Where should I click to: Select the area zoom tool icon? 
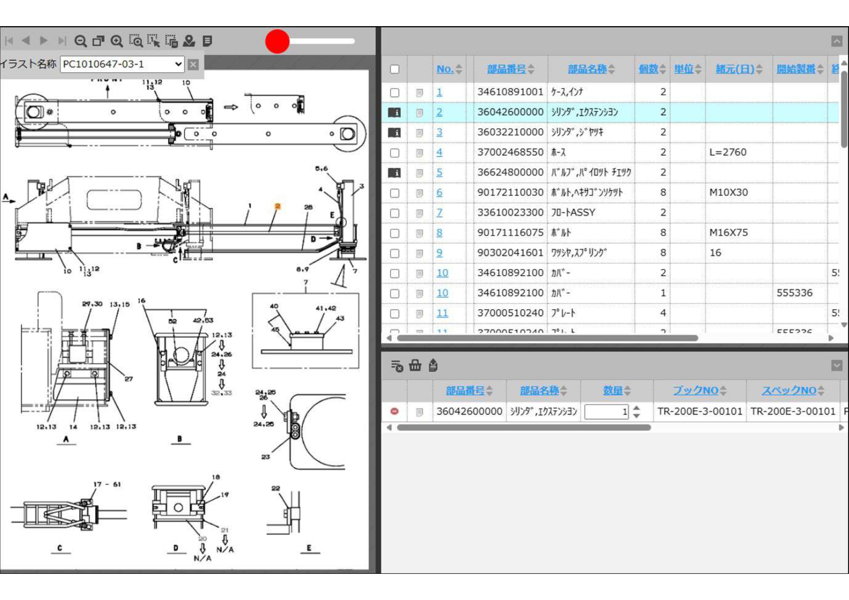pyautogui.click(x=136, y=41)
